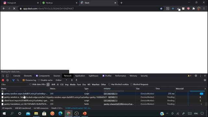Click the address bar URL
Image resolution: width=208 pixels, height=117 pixels.
[x=48, y=9]
